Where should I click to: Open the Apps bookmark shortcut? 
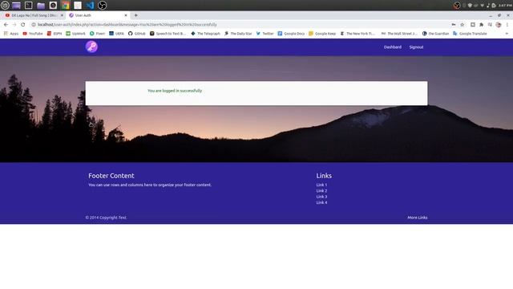click(x=11, y=34)
